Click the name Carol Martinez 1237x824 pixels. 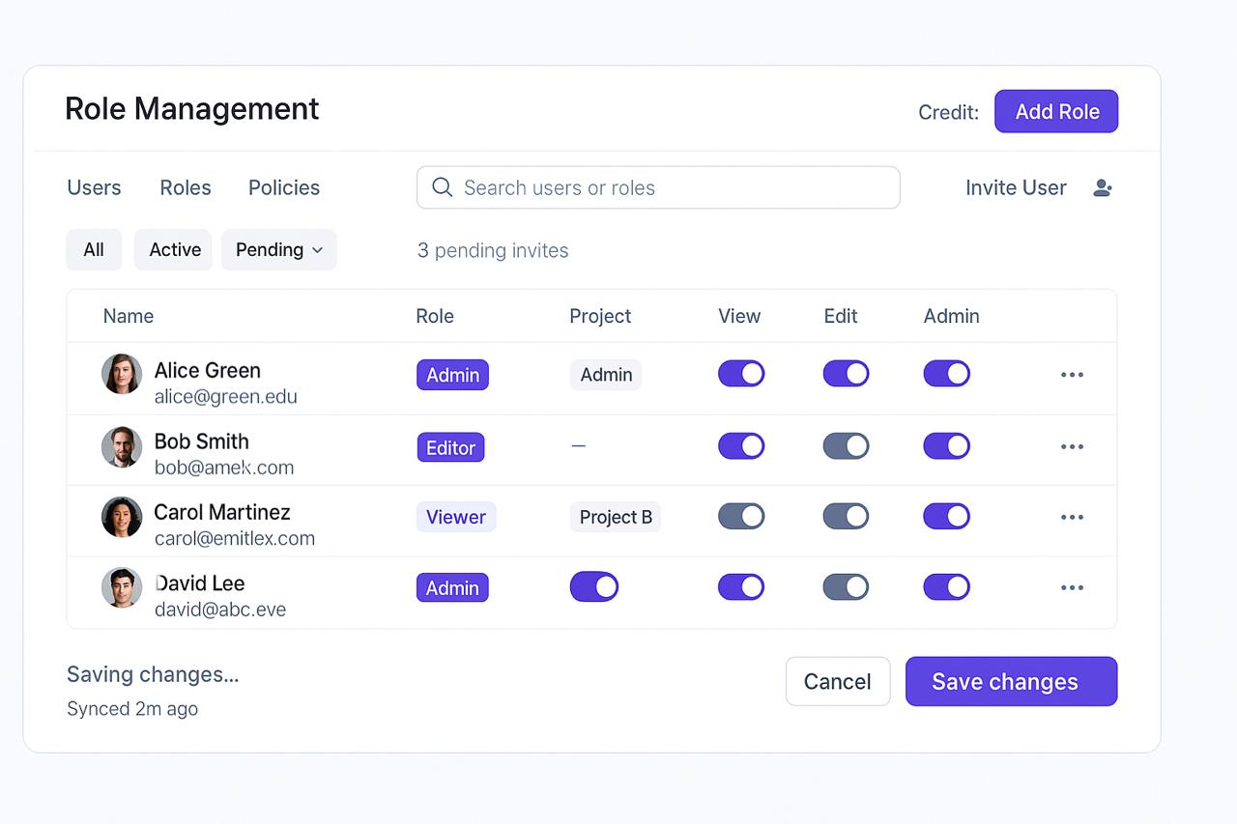click(x=222, y=512)
